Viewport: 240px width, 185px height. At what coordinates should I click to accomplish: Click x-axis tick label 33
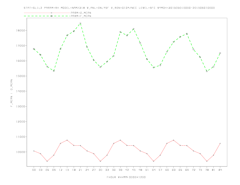click(107, 170)
